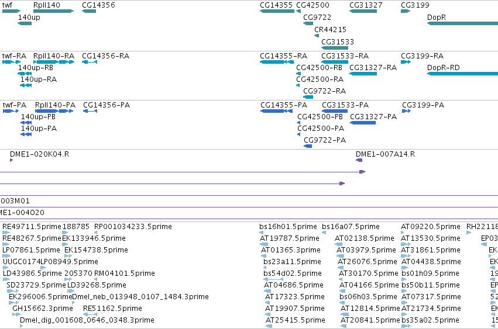
Task: Select BAC end DME1-020K04.R
Action: click(39, 154)
